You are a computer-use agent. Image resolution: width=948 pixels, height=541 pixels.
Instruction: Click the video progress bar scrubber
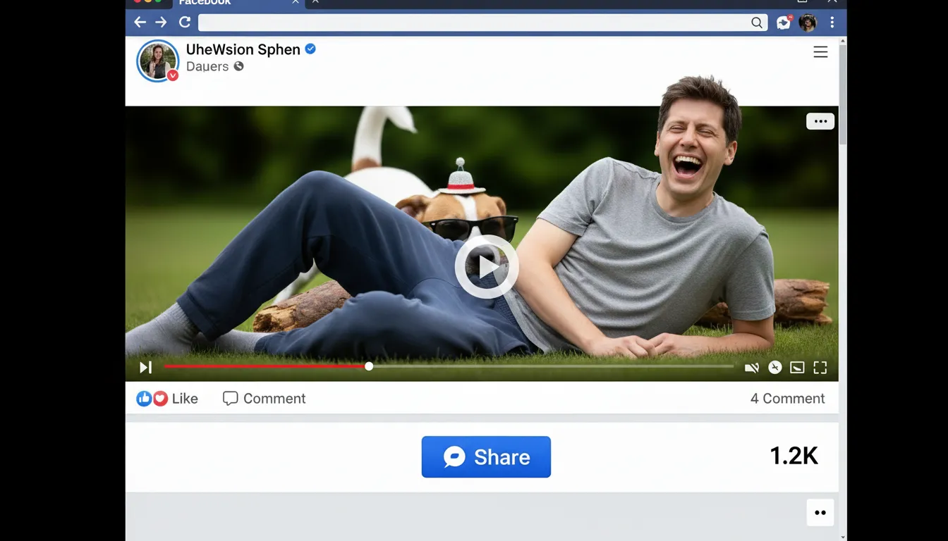[x=368, y=366]
